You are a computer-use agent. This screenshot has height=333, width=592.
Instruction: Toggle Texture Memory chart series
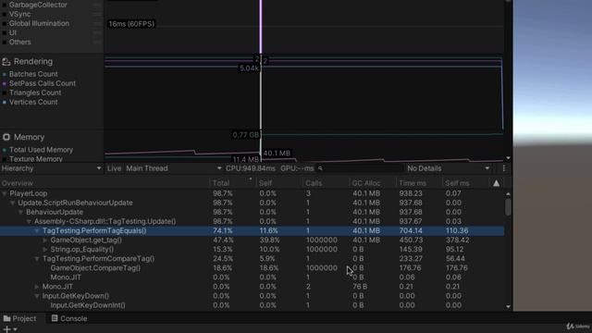pyautogui.click(x=4, y=159)
